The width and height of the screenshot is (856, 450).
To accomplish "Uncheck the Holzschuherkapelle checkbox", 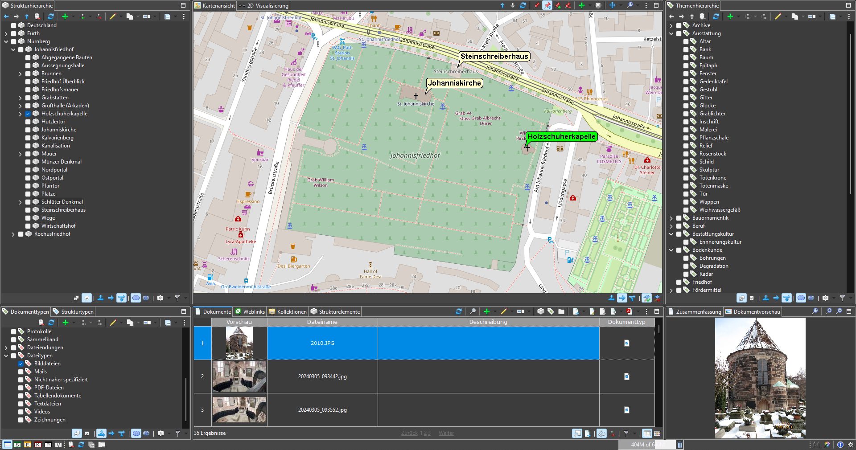I will coord(28,114).
